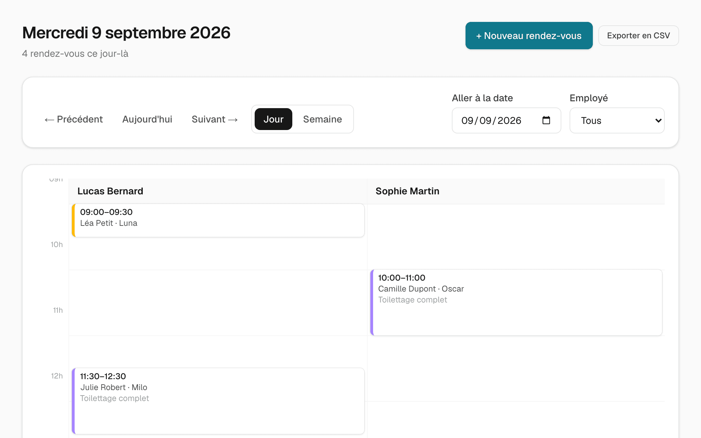Screen dimensions: 701x438
Task: Open the Employé dropdown showing Tous
Action: point(617,120)
